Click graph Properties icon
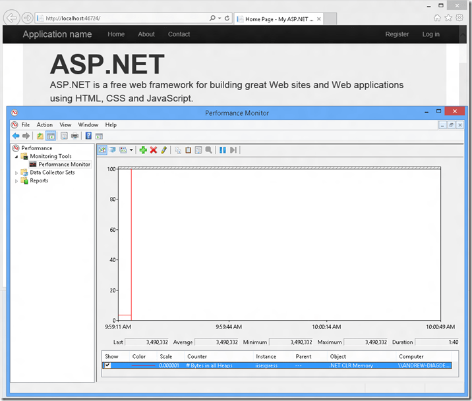The width and height of the screenshot is (472, 401). (198, 150)
